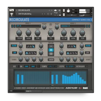Toggle the circled M button between Attack and Decay
The image size is (101, 101).
(50, 25)
